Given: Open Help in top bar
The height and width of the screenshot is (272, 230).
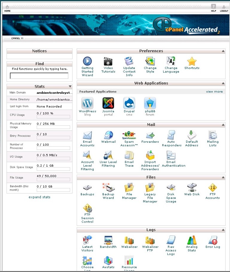Looking at the screenshot, I should click(x=214, y=8).
